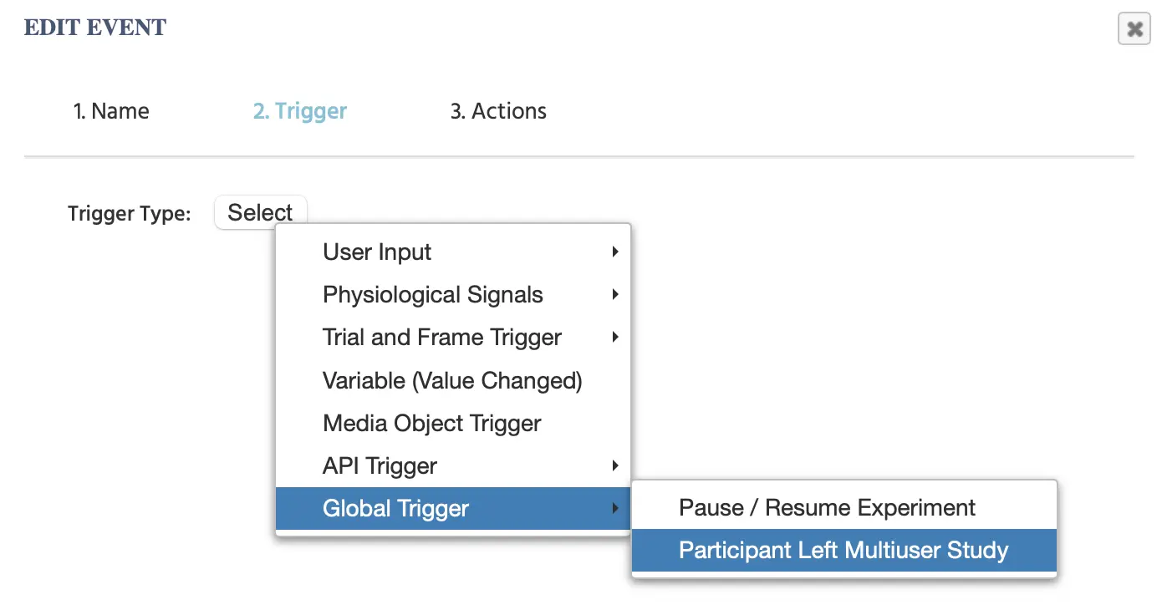The height and width of the screenshot is (605, 1162).
Task: Expand the Physiological Signals submenu arrow
Action: pos(615,294)
